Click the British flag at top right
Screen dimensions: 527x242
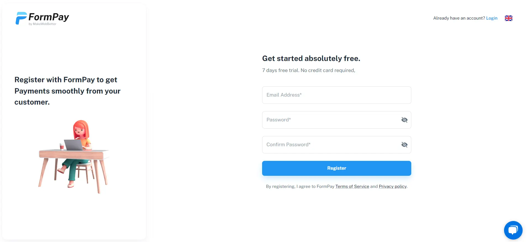pos(508,18)
